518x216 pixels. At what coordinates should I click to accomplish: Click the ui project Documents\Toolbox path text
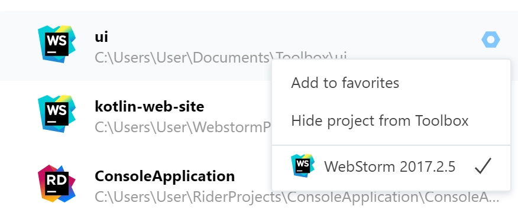tap(221, 58)
